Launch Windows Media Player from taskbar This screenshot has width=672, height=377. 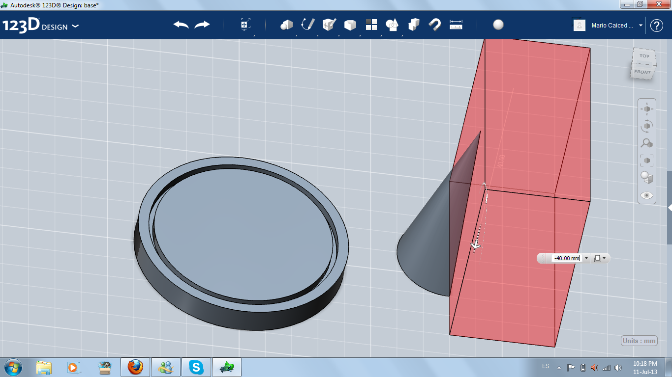coord(74,367)
